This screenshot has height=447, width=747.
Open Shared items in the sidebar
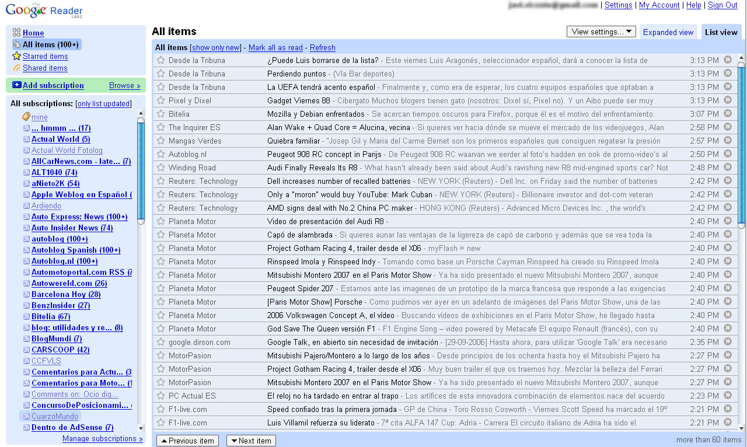45,68
